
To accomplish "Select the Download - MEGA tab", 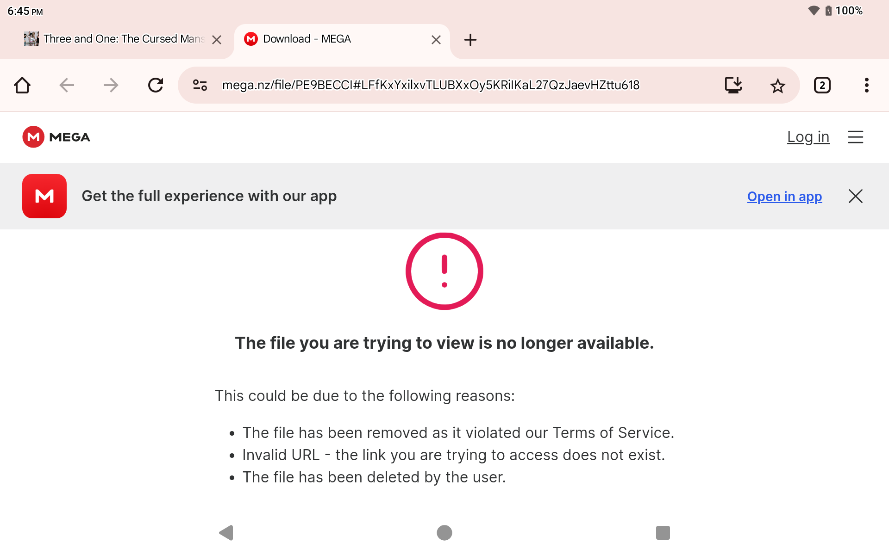I will [324, 39].
